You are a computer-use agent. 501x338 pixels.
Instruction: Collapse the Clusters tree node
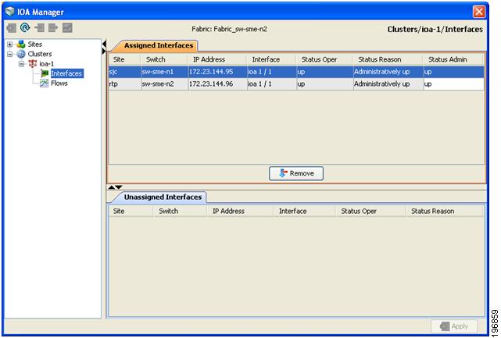(10, 54)
